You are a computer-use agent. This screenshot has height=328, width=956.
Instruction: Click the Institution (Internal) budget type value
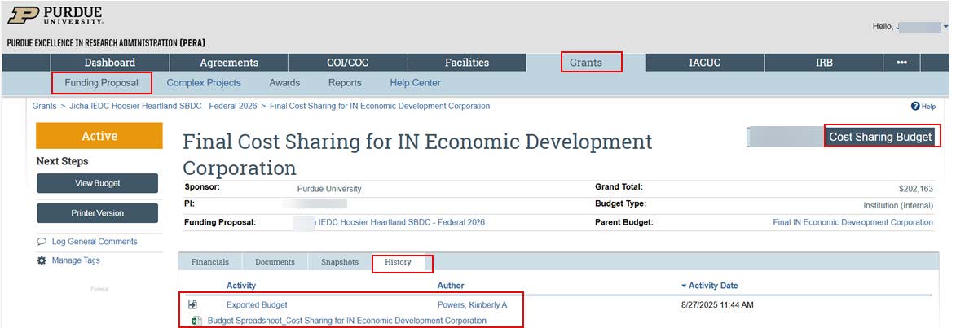click(898, 206)
